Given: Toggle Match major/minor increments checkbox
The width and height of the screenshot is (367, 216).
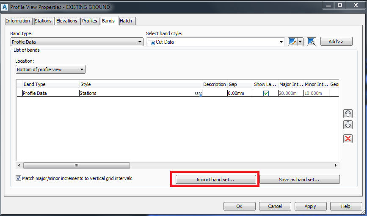Looking at the screenshot, I should pyautogui.click(x=18, y=178).
